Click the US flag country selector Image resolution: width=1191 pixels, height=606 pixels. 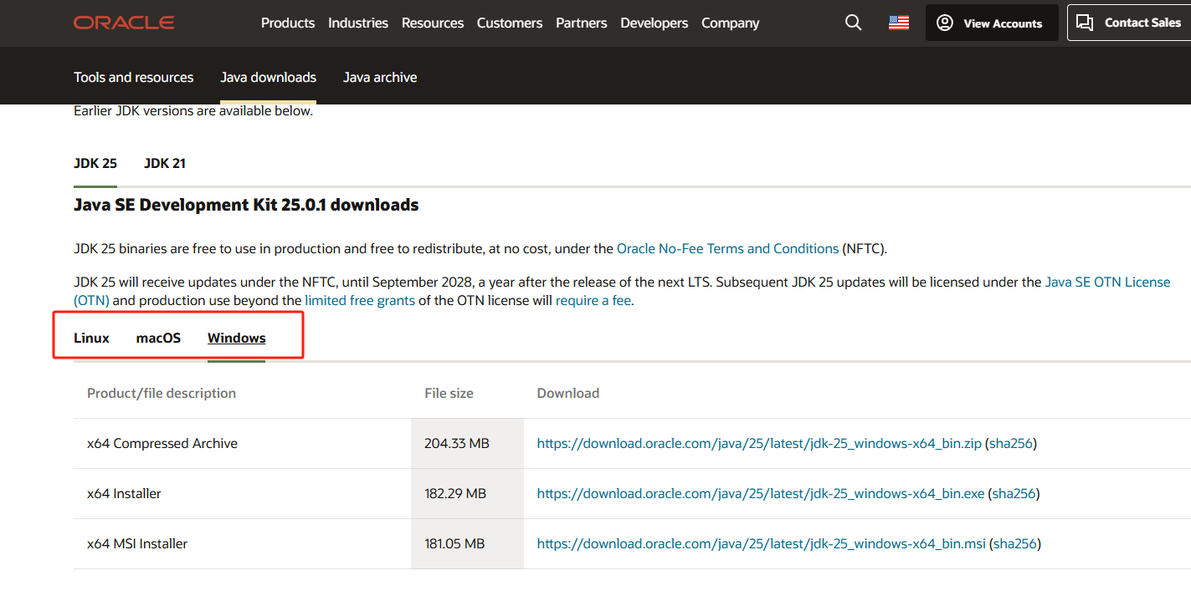coord(899,23)
